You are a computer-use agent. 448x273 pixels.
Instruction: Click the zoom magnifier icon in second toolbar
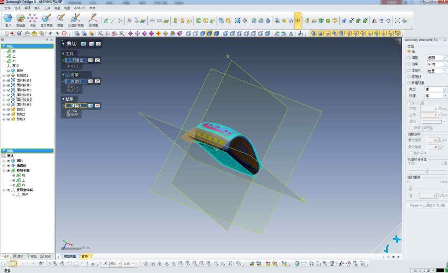coord(100,33)
